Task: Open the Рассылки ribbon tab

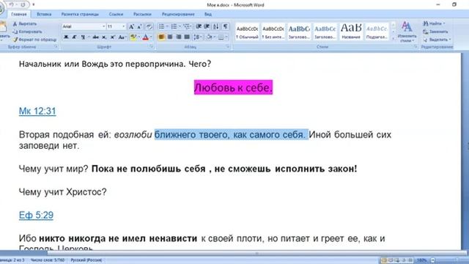Action: click(142, 14)
